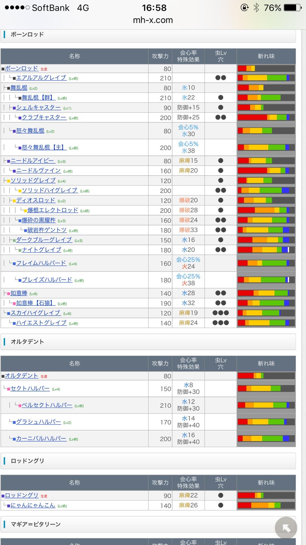Tap the 防御+25 cell of クラブキャスター
This screenshot has height=545, width=306.
click(188, 118)
